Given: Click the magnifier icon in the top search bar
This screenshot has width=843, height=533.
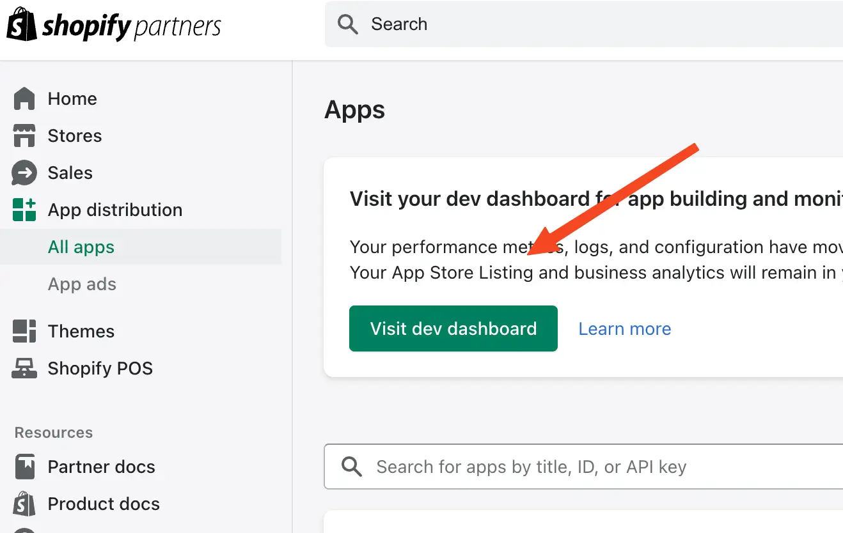Looking at the screenshot, I should pyautogui.click(x=347, y=24).
